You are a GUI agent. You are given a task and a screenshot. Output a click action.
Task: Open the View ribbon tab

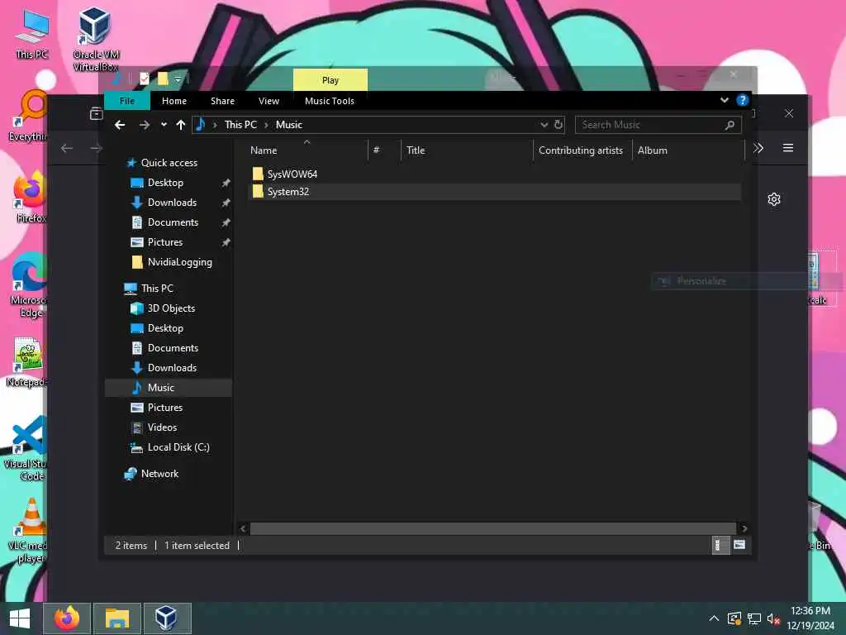[269, 101]
